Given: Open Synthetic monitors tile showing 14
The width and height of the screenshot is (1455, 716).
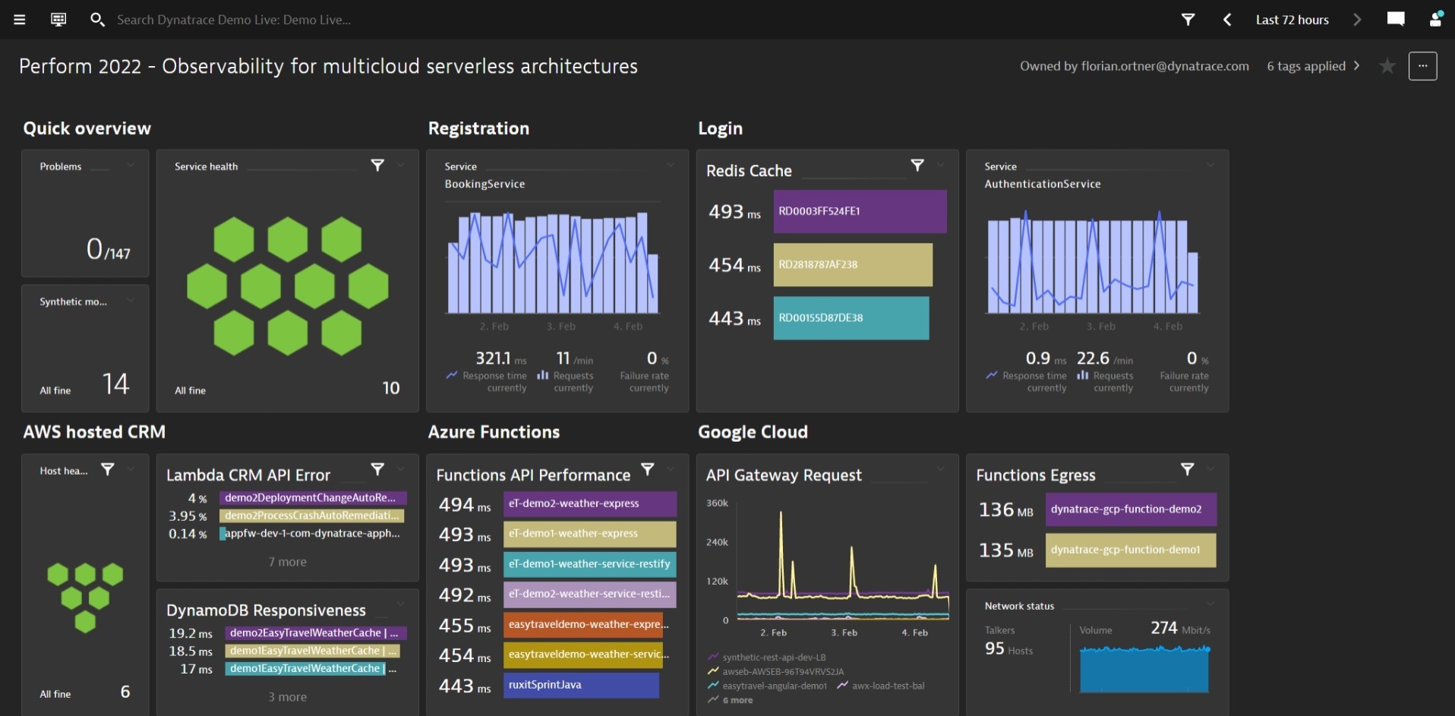Looking at the screenshot, I should (85, 348).
